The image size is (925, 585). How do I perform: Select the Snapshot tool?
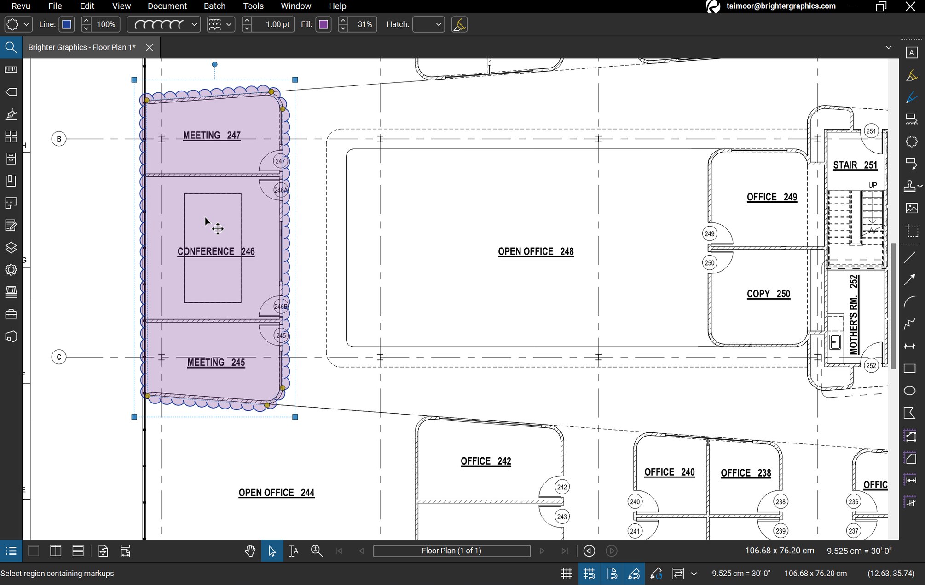click(912, 231)
